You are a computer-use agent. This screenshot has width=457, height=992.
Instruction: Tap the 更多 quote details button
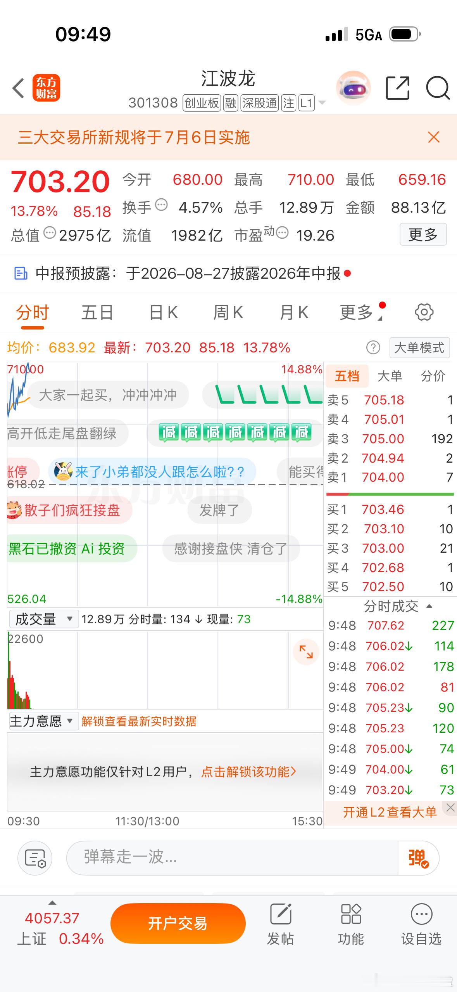point(423,234)
